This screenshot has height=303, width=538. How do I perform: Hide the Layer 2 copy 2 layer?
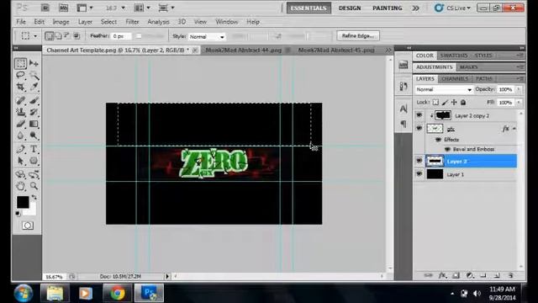(419, 115)
